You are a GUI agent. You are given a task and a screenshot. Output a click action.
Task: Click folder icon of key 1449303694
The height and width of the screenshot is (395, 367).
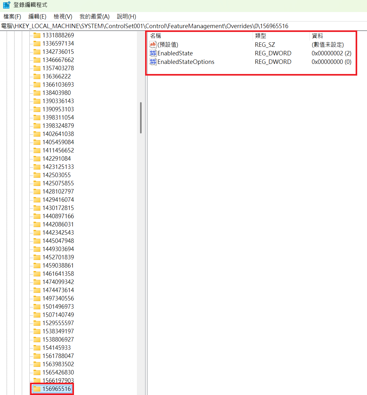(x=37, y=249)
